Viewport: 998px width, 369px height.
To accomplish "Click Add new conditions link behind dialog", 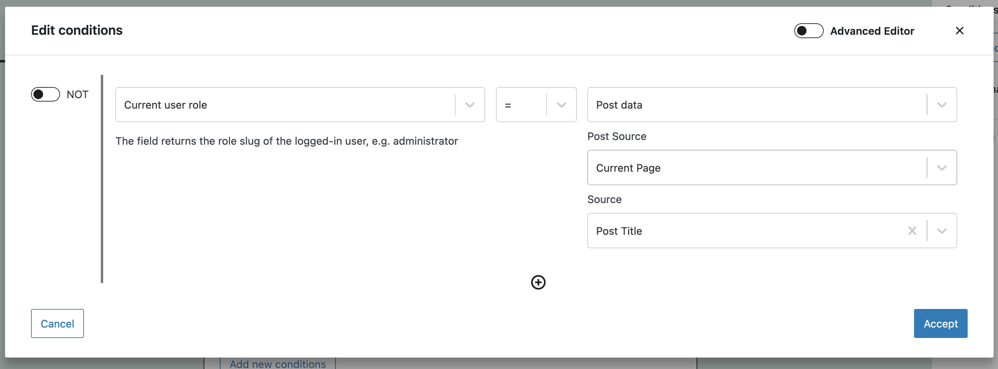I will point(278,364).
